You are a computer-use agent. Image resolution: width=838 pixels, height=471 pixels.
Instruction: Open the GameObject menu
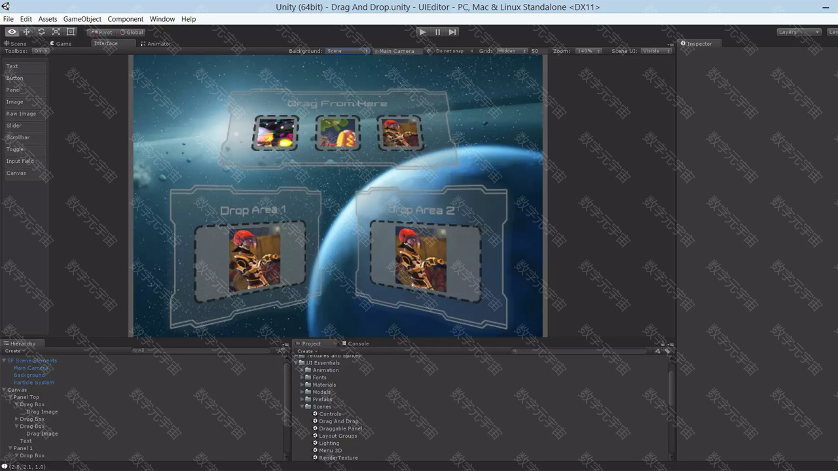pyautogui.click(x=82, y=19)
